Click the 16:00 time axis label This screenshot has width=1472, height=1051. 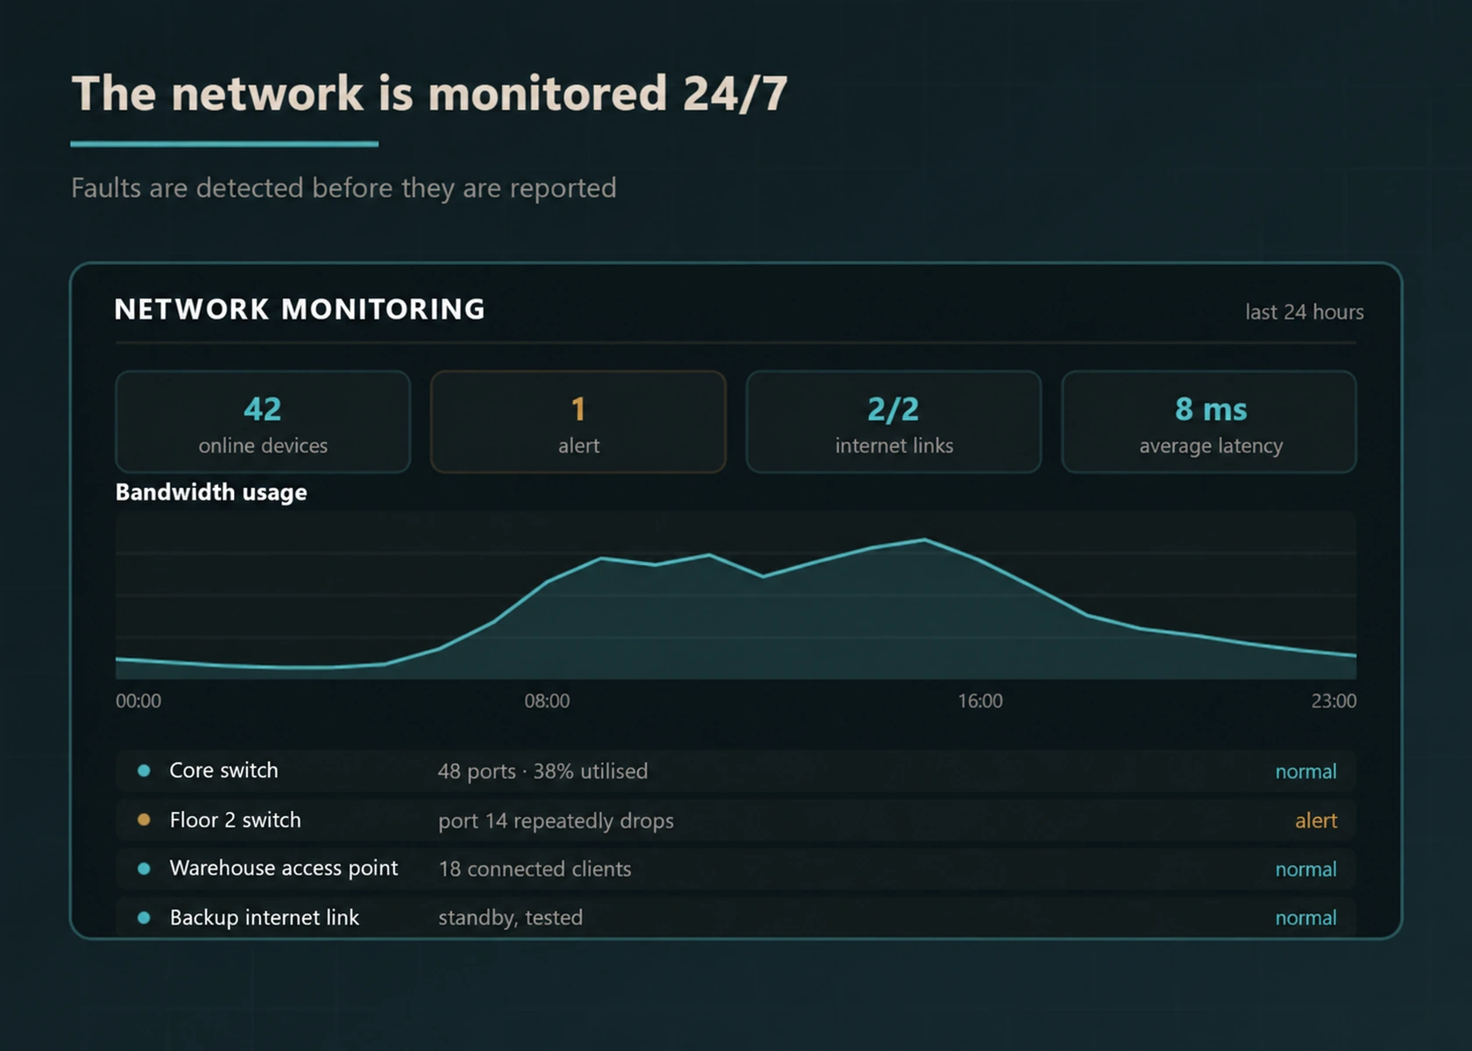[x=980, y=701]
